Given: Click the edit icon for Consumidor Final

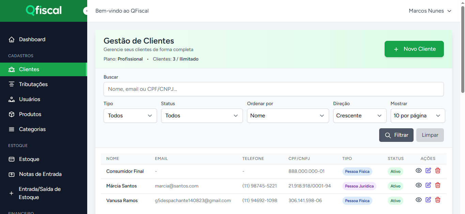Looking at the screenshot, I should pos(428,170).
